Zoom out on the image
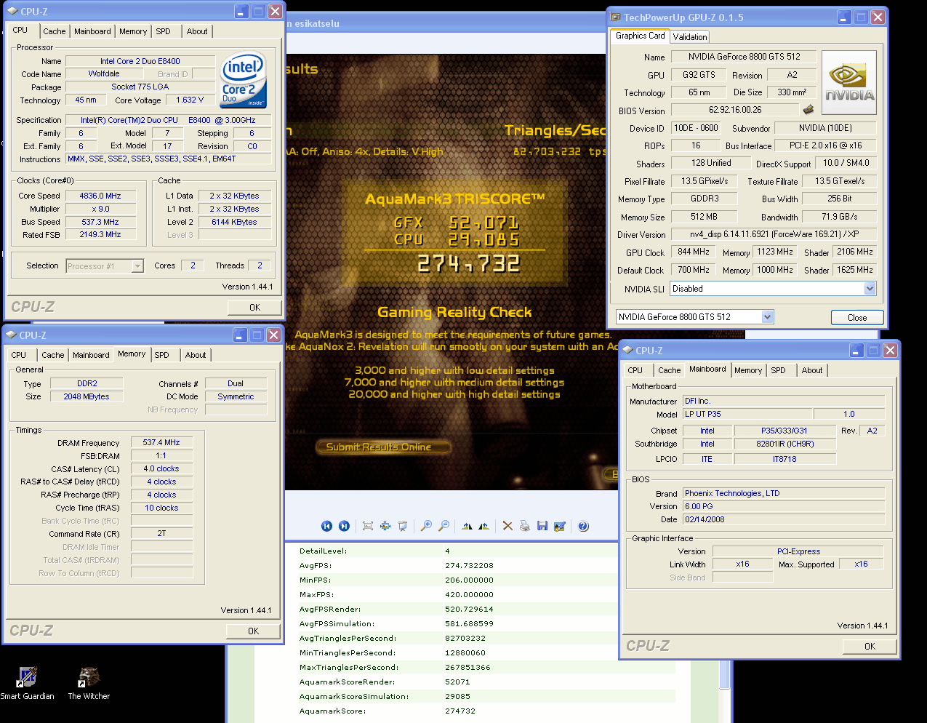927x723 pixels. click(x=444, y=526)
